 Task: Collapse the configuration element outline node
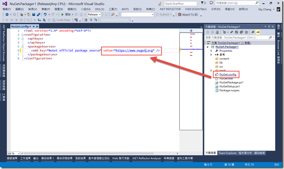tap(22, 34)
